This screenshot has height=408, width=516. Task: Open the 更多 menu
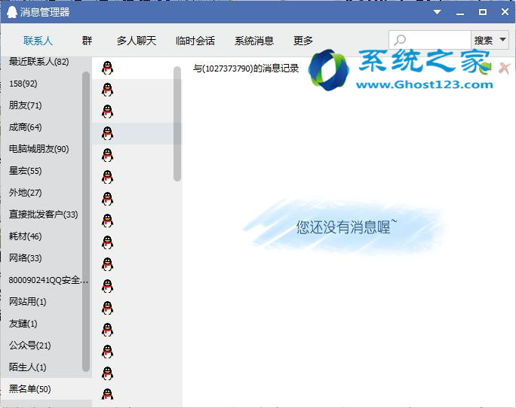[x=303, y=41]
